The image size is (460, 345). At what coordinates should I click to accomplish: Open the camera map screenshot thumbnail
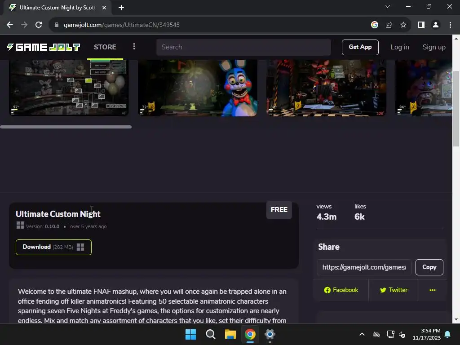coord(69,88)
